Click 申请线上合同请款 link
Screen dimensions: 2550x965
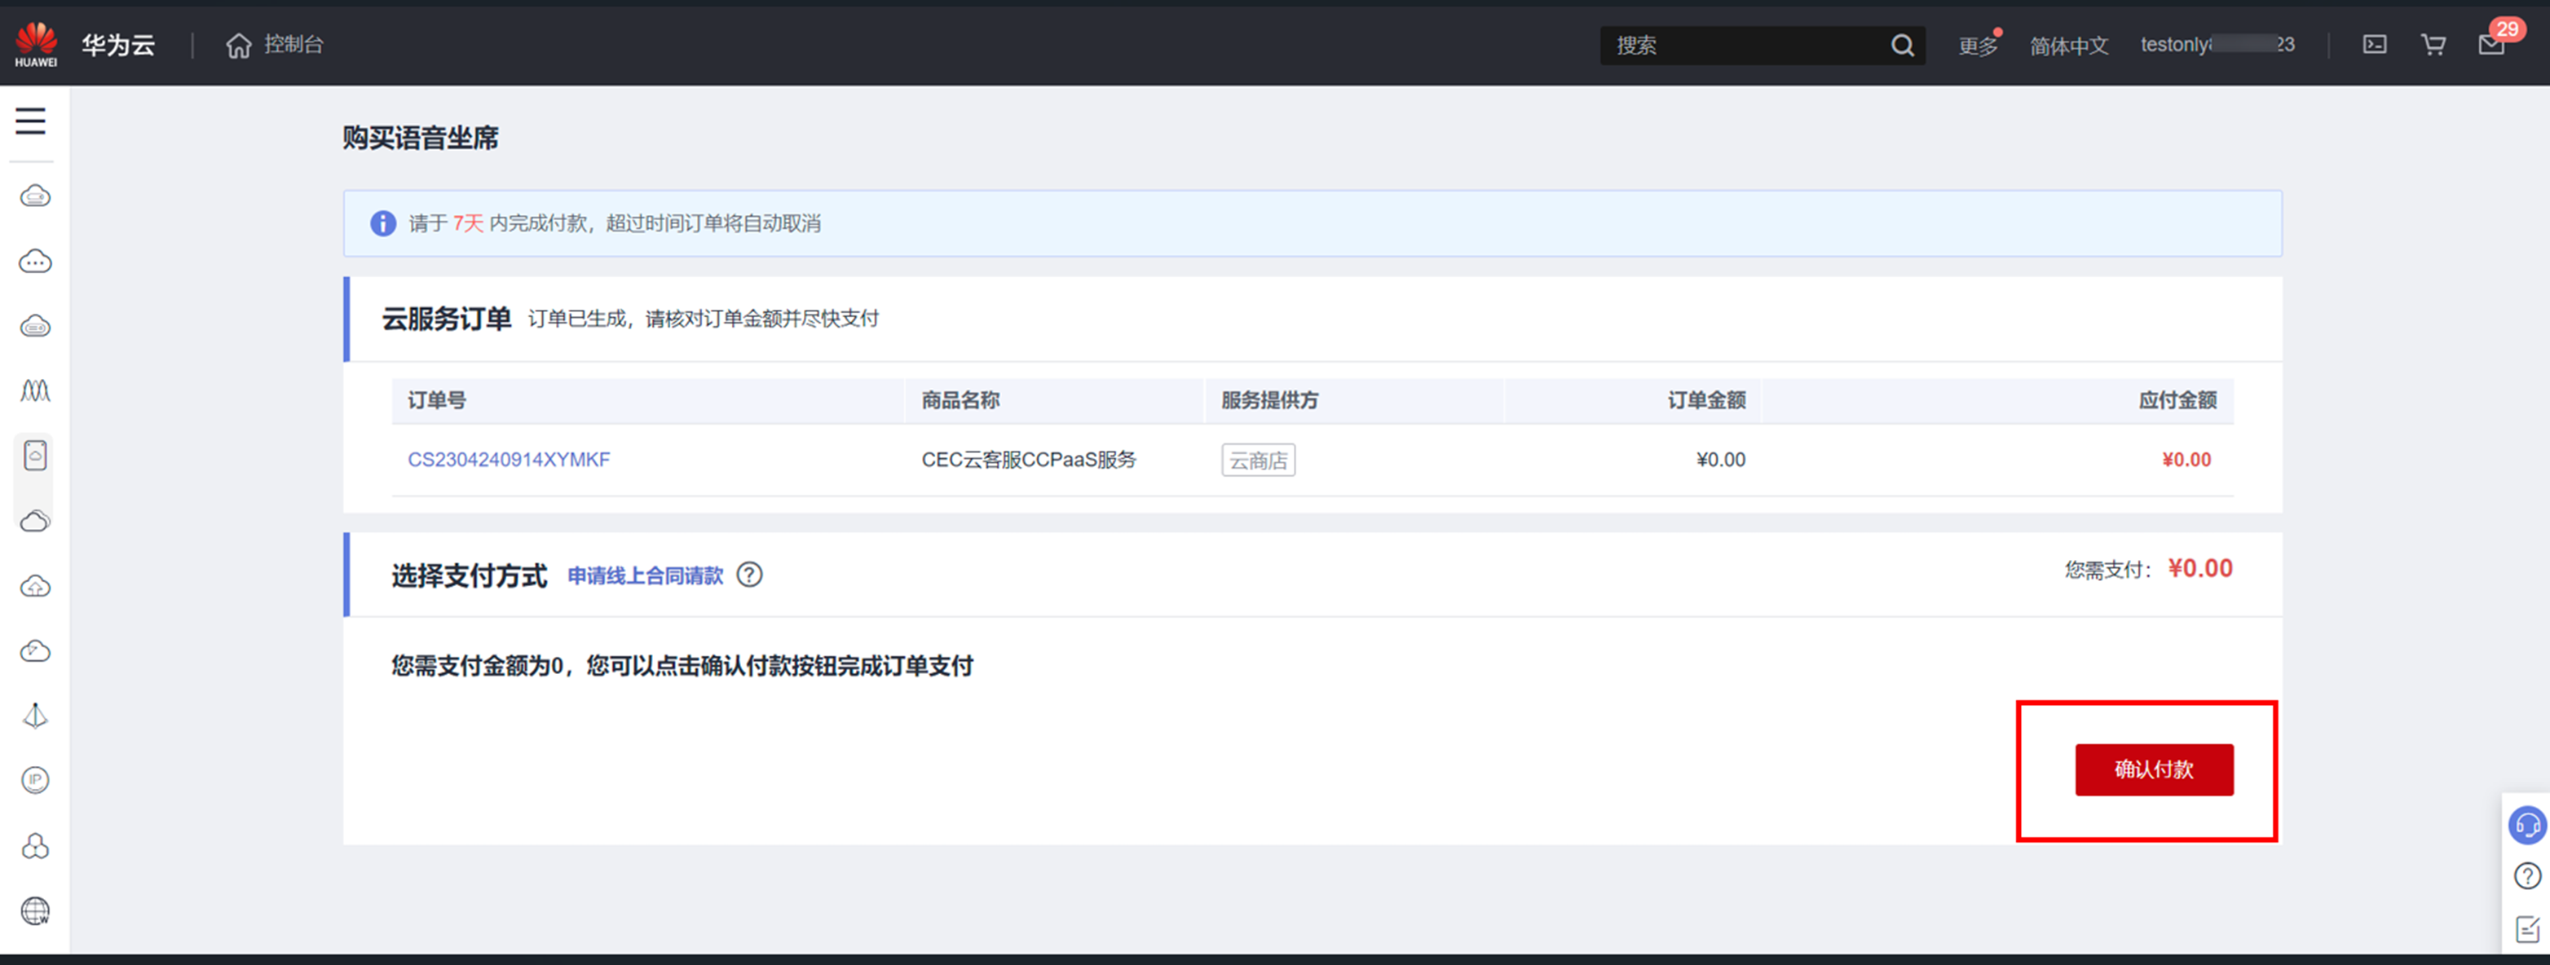coord(644,576)
